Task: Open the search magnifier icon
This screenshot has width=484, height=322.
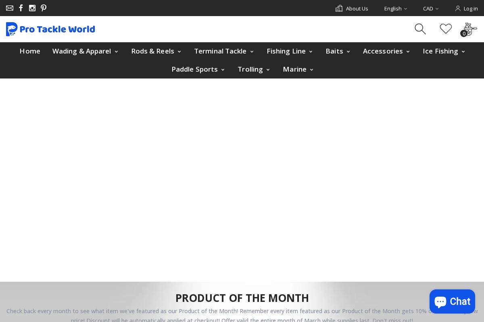Action: (420, 29)
